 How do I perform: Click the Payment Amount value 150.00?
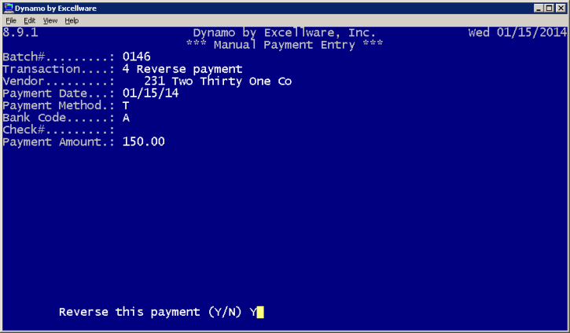144,141
